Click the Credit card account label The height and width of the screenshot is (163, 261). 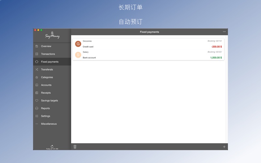[x=88, y=47]
